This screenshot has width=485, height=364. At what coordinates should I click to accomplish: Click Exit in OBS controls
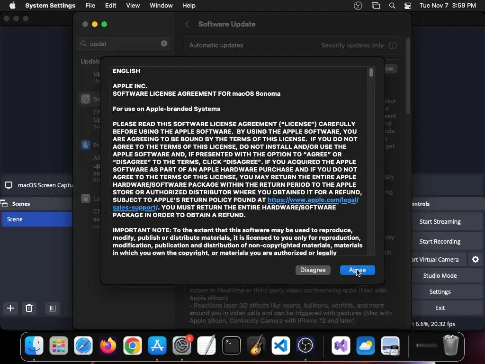pos(447,308)
